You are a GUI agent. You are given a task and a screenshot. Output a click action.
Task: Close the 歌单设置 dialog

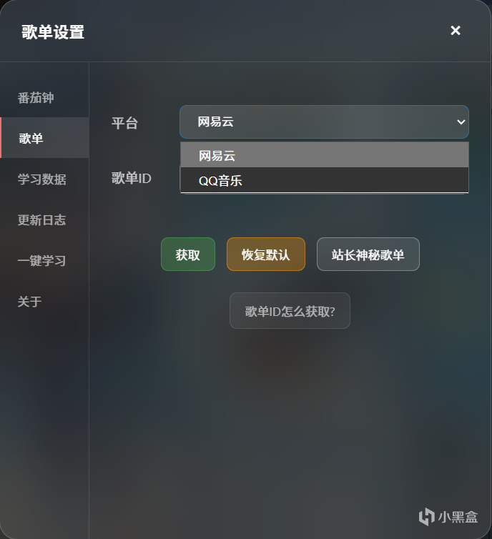tap(456, 30)
